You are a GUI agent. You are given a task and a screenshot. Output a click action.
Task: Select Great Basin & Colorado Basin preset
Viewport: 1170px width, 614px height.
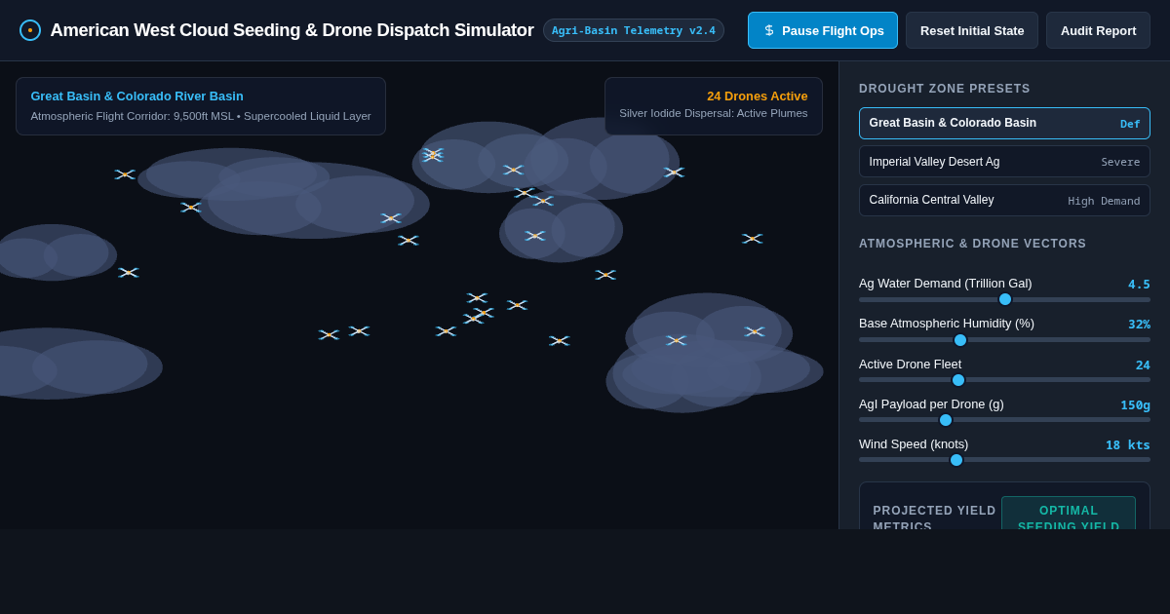click(1004, 123)
